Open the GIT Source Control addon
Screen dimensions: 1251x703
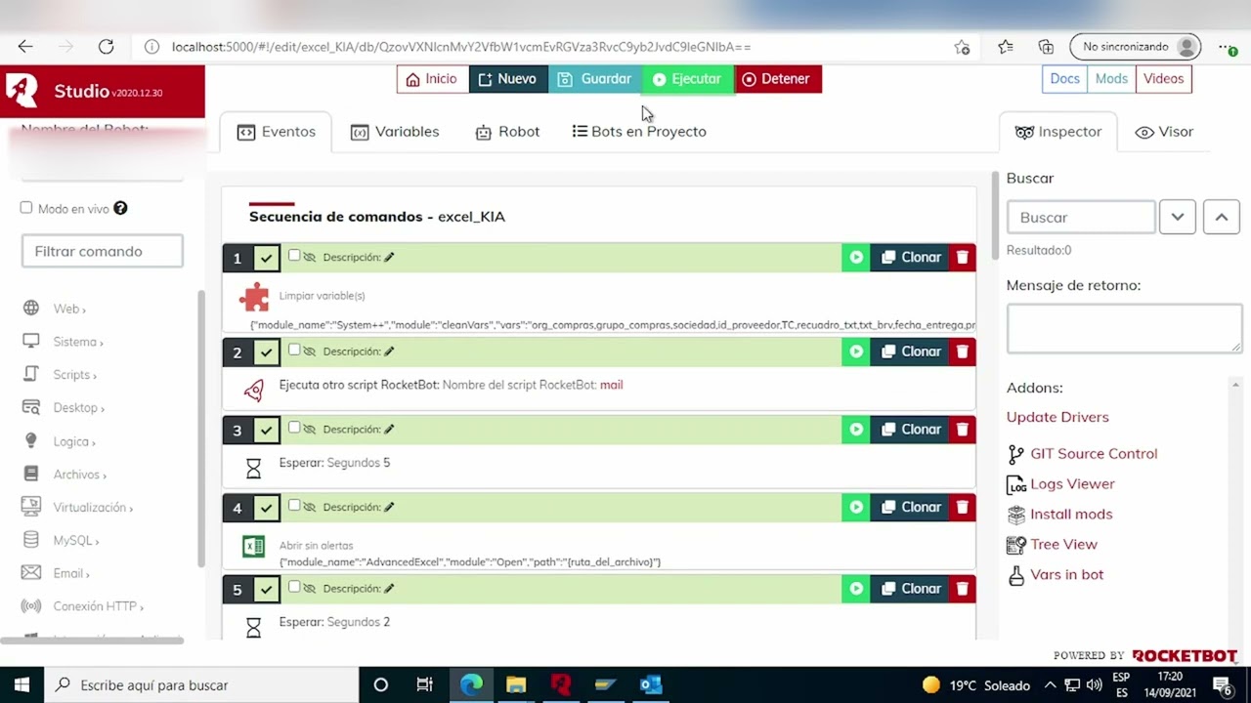1082,454
